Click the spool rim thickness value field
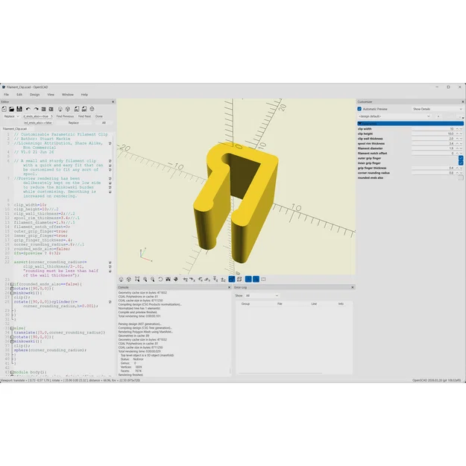The width and height of the screenshot is (466, 466). tap(433, 144)
